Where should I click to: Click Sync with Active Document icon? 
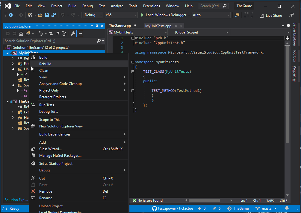tap(51, 34)
